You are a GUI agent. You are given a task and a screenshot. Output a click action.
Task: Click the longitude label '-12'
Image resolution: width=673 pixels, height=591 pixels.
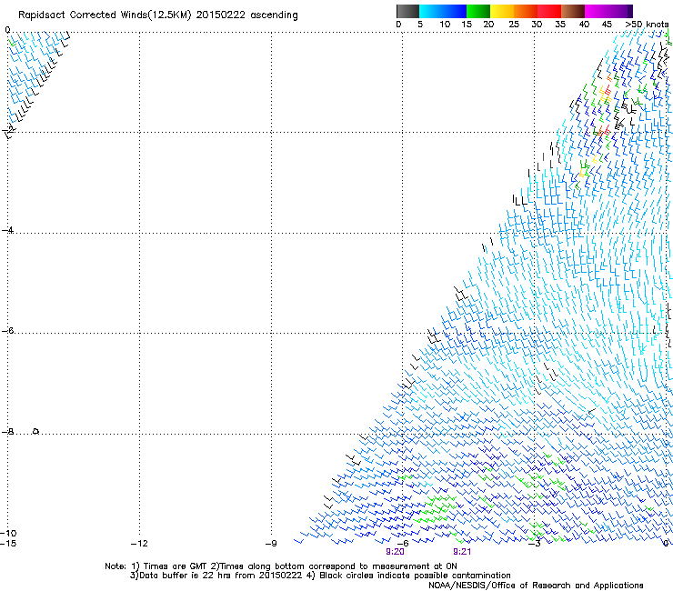click(x=139, y=544)
